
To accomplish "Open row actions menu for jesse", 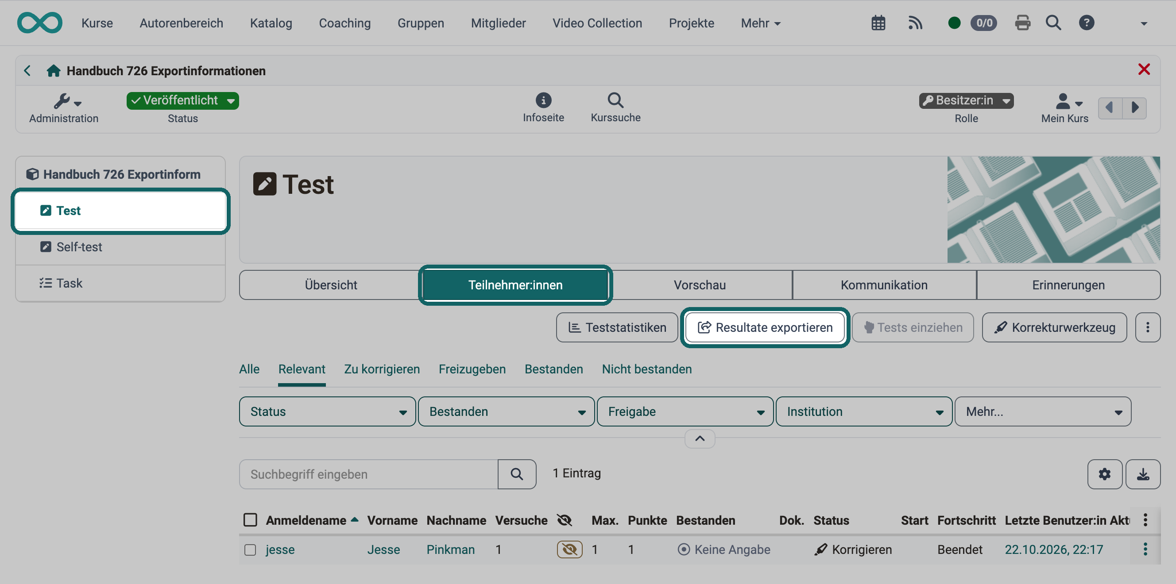I will (x=1145, y=549).
